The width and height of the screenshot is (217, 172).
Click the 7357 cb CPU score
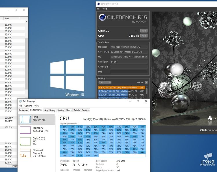pyautogui.click(x=134, y=36)
